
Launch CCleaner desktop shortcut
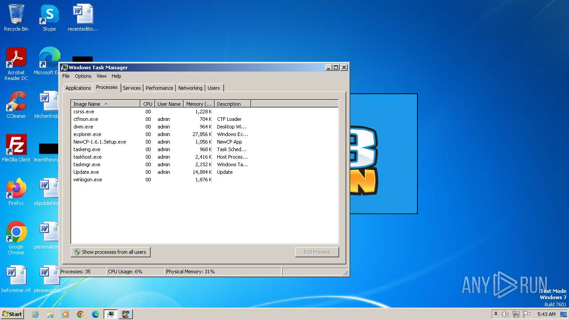pos(16,104)
